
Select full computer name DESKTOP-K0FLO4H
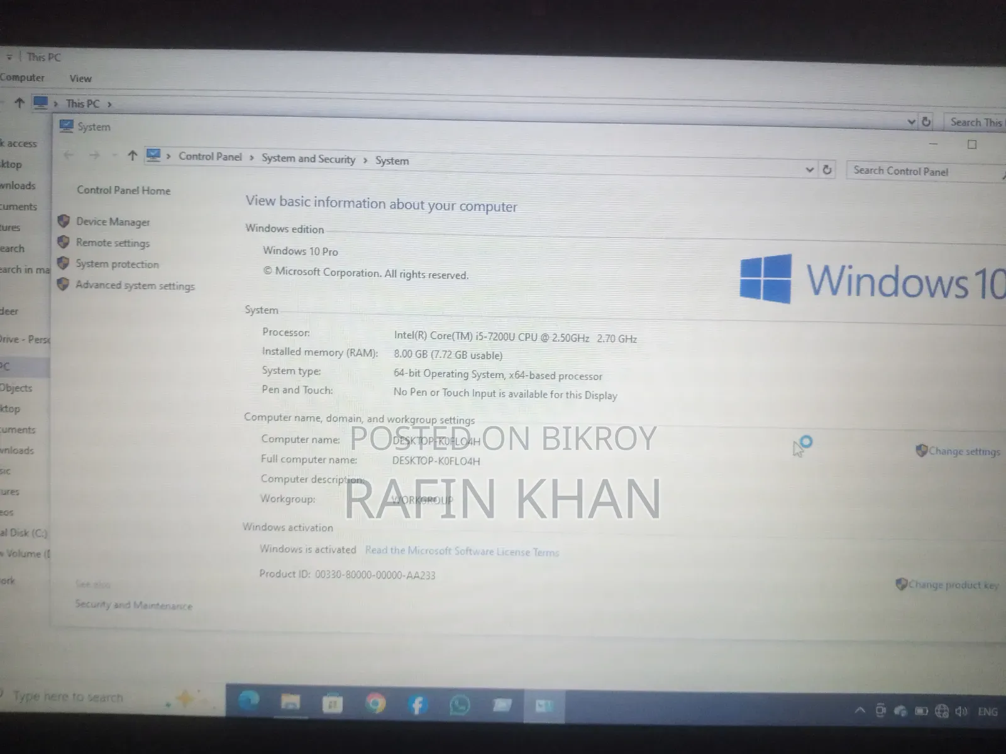pyautogui.click(x=436, y=461)
